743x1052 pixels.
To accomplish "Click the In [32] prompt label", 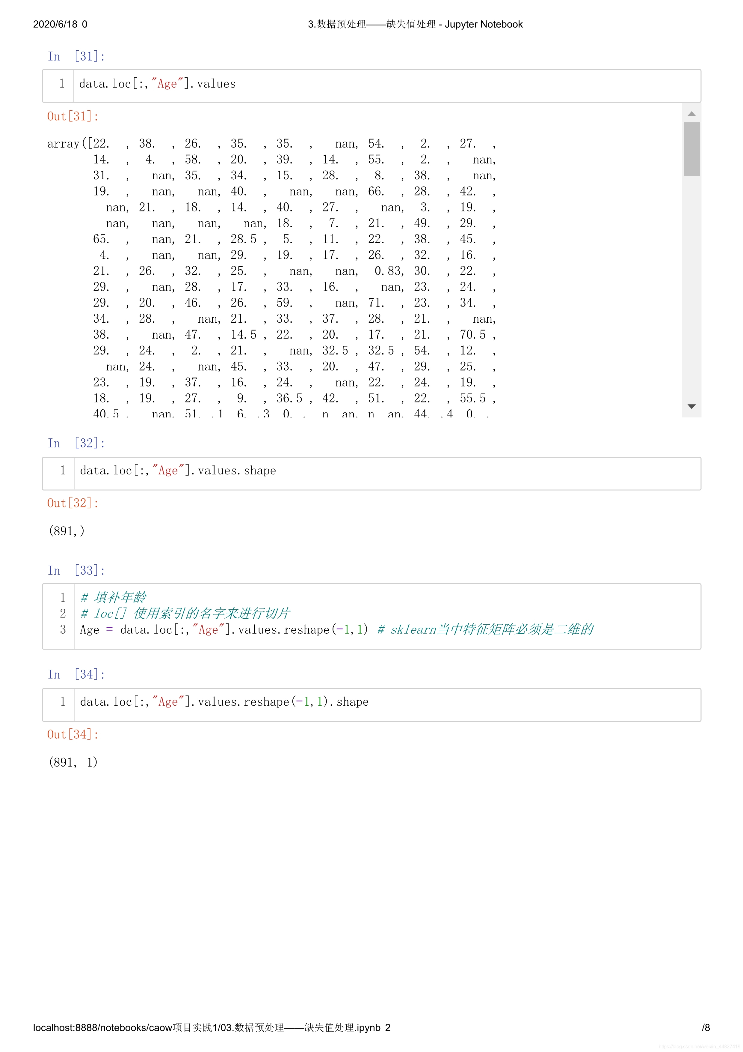I will pos(76,443).
